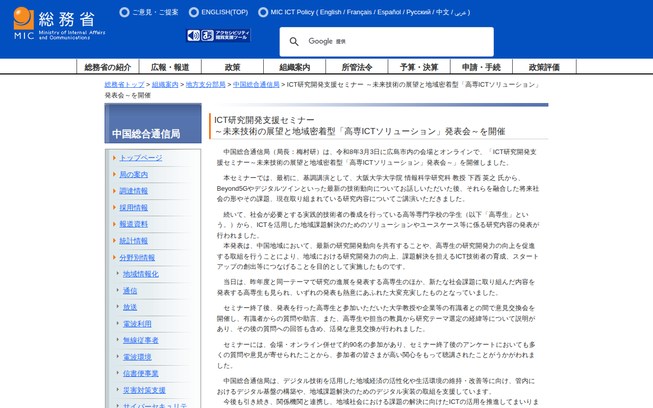
Task: Open the 政策 menu
Action: (233, 67)
